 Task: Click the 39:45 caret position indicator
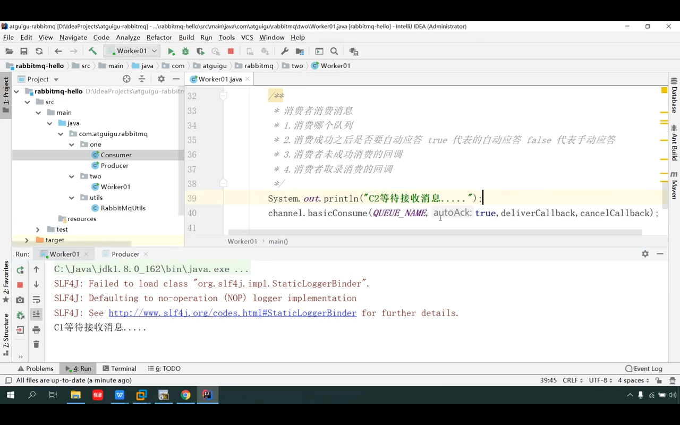pyautogui.click(x=548, y=380)
